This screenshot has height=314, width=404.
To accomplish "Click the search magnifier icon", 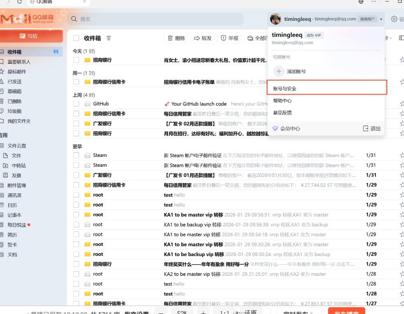I will [74, 19].
